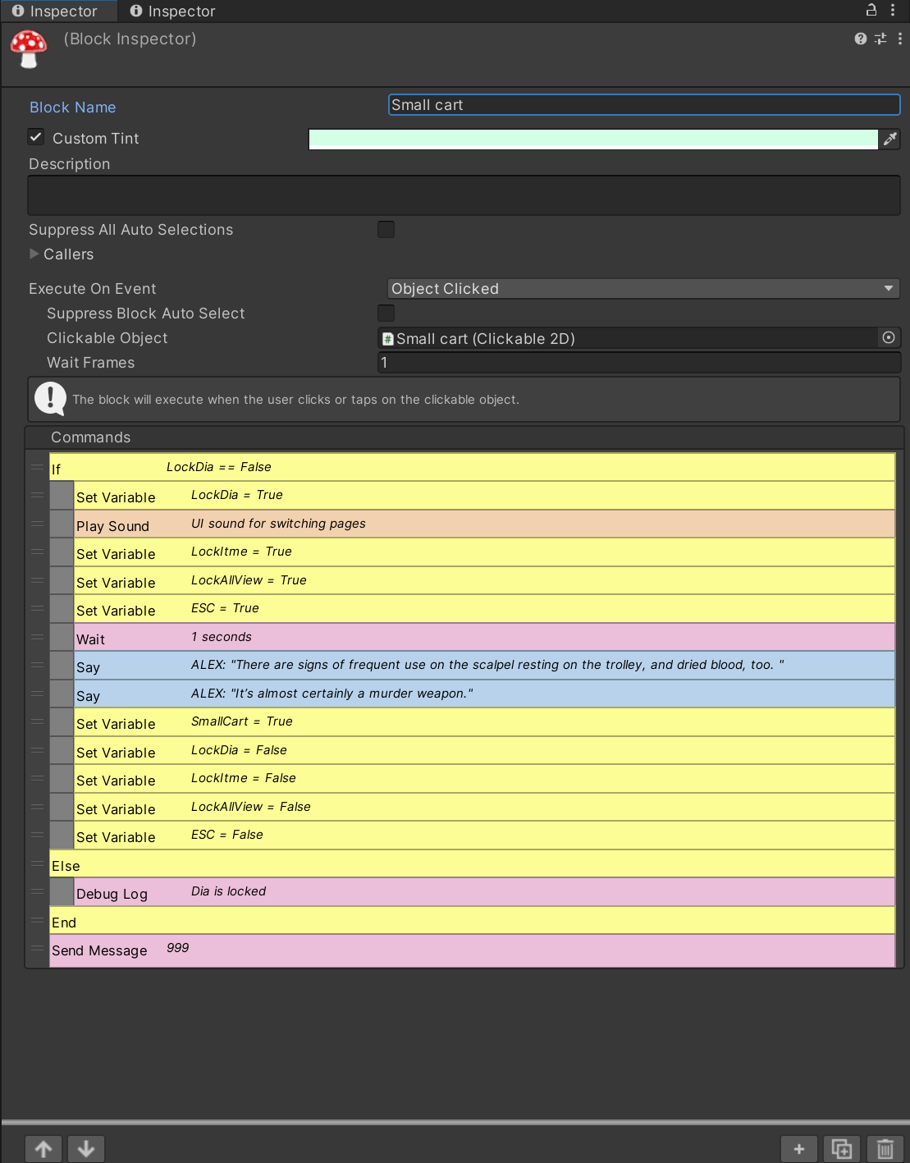This screenshot has height=1163, width=910.
Task: Select the If LockDia == False command
Action: point(472,467)
